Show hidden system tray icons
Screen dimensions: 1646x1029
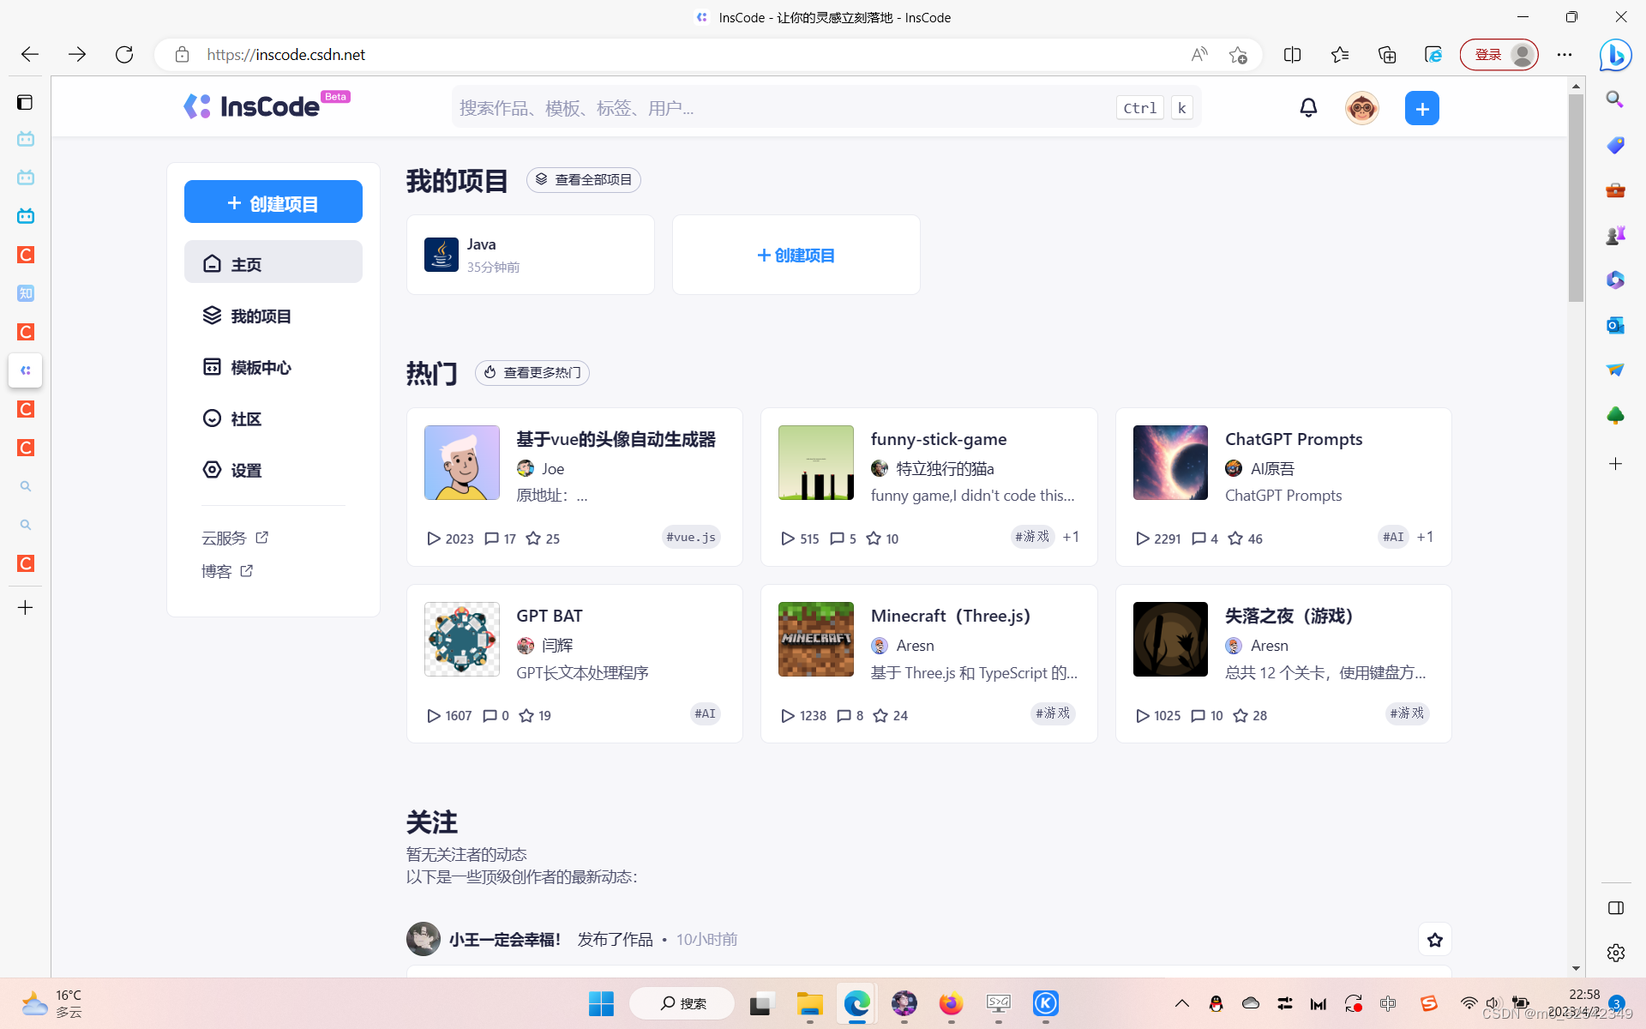coord(1181,1003)
